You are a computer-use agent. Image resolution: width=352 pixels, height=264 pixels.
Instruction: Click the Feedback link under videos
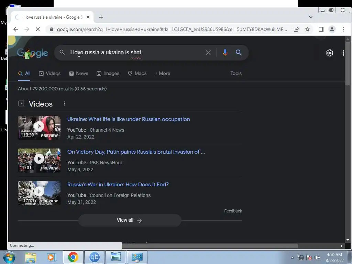(233, 211)
